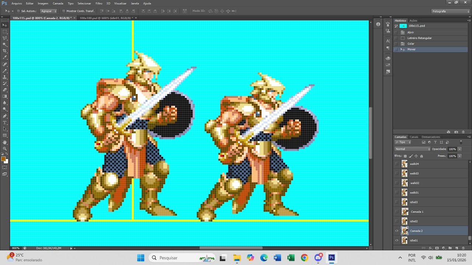The height and width of the screenshot is (265, 472).
Task: Click the lock all padlock icon
Action: coord(421,156)
